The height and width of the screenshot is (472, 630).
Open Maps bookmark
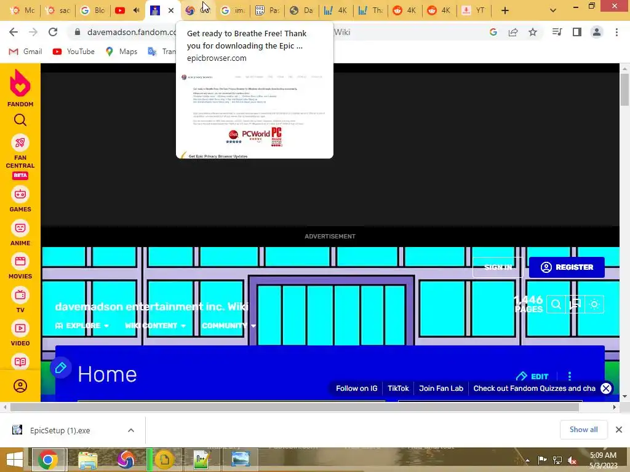(x=121, y=52)
